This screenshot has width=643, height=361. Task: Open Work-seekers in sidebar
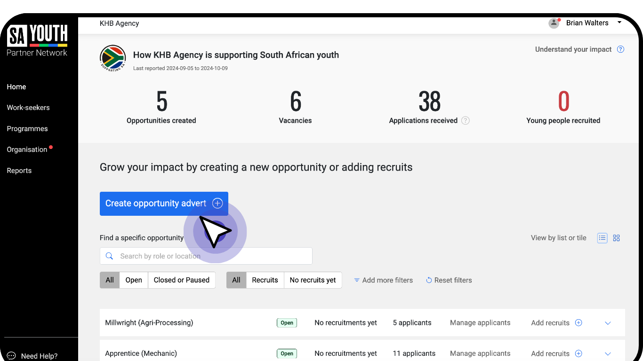tap(28, 108)
